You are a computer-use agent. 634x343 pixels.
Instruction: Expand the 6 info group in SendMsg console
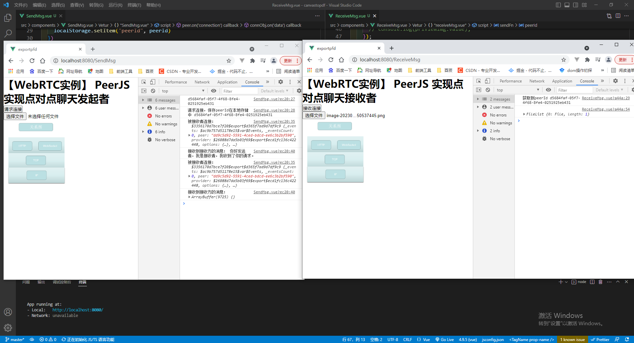point(143,132)
